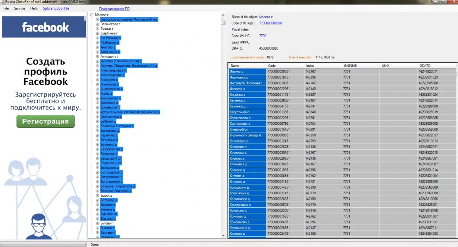Click the Split and Join file link
458x247 pixels.
(56, 8)
